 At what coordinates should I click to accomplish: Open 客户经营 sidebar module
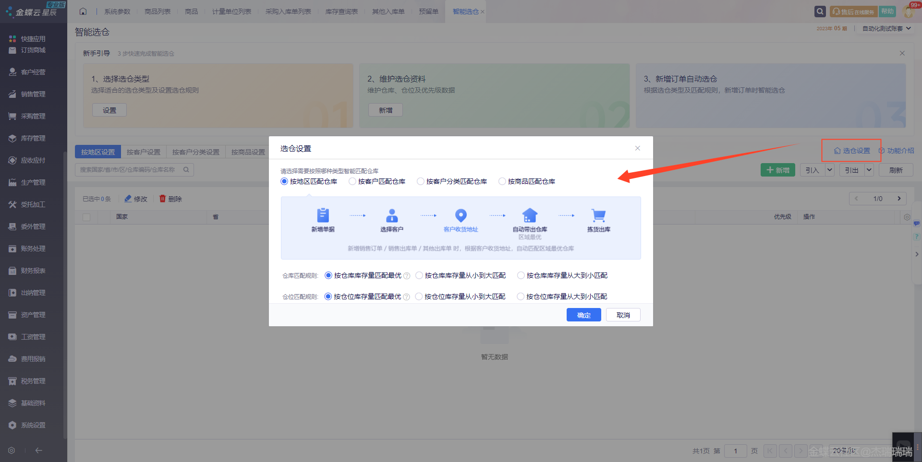[x=27, y=72]
